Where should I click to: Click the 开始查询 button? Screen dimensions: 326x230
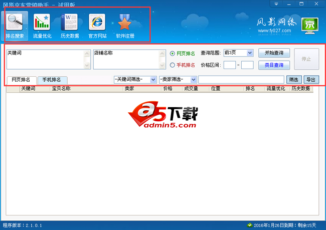274,53
